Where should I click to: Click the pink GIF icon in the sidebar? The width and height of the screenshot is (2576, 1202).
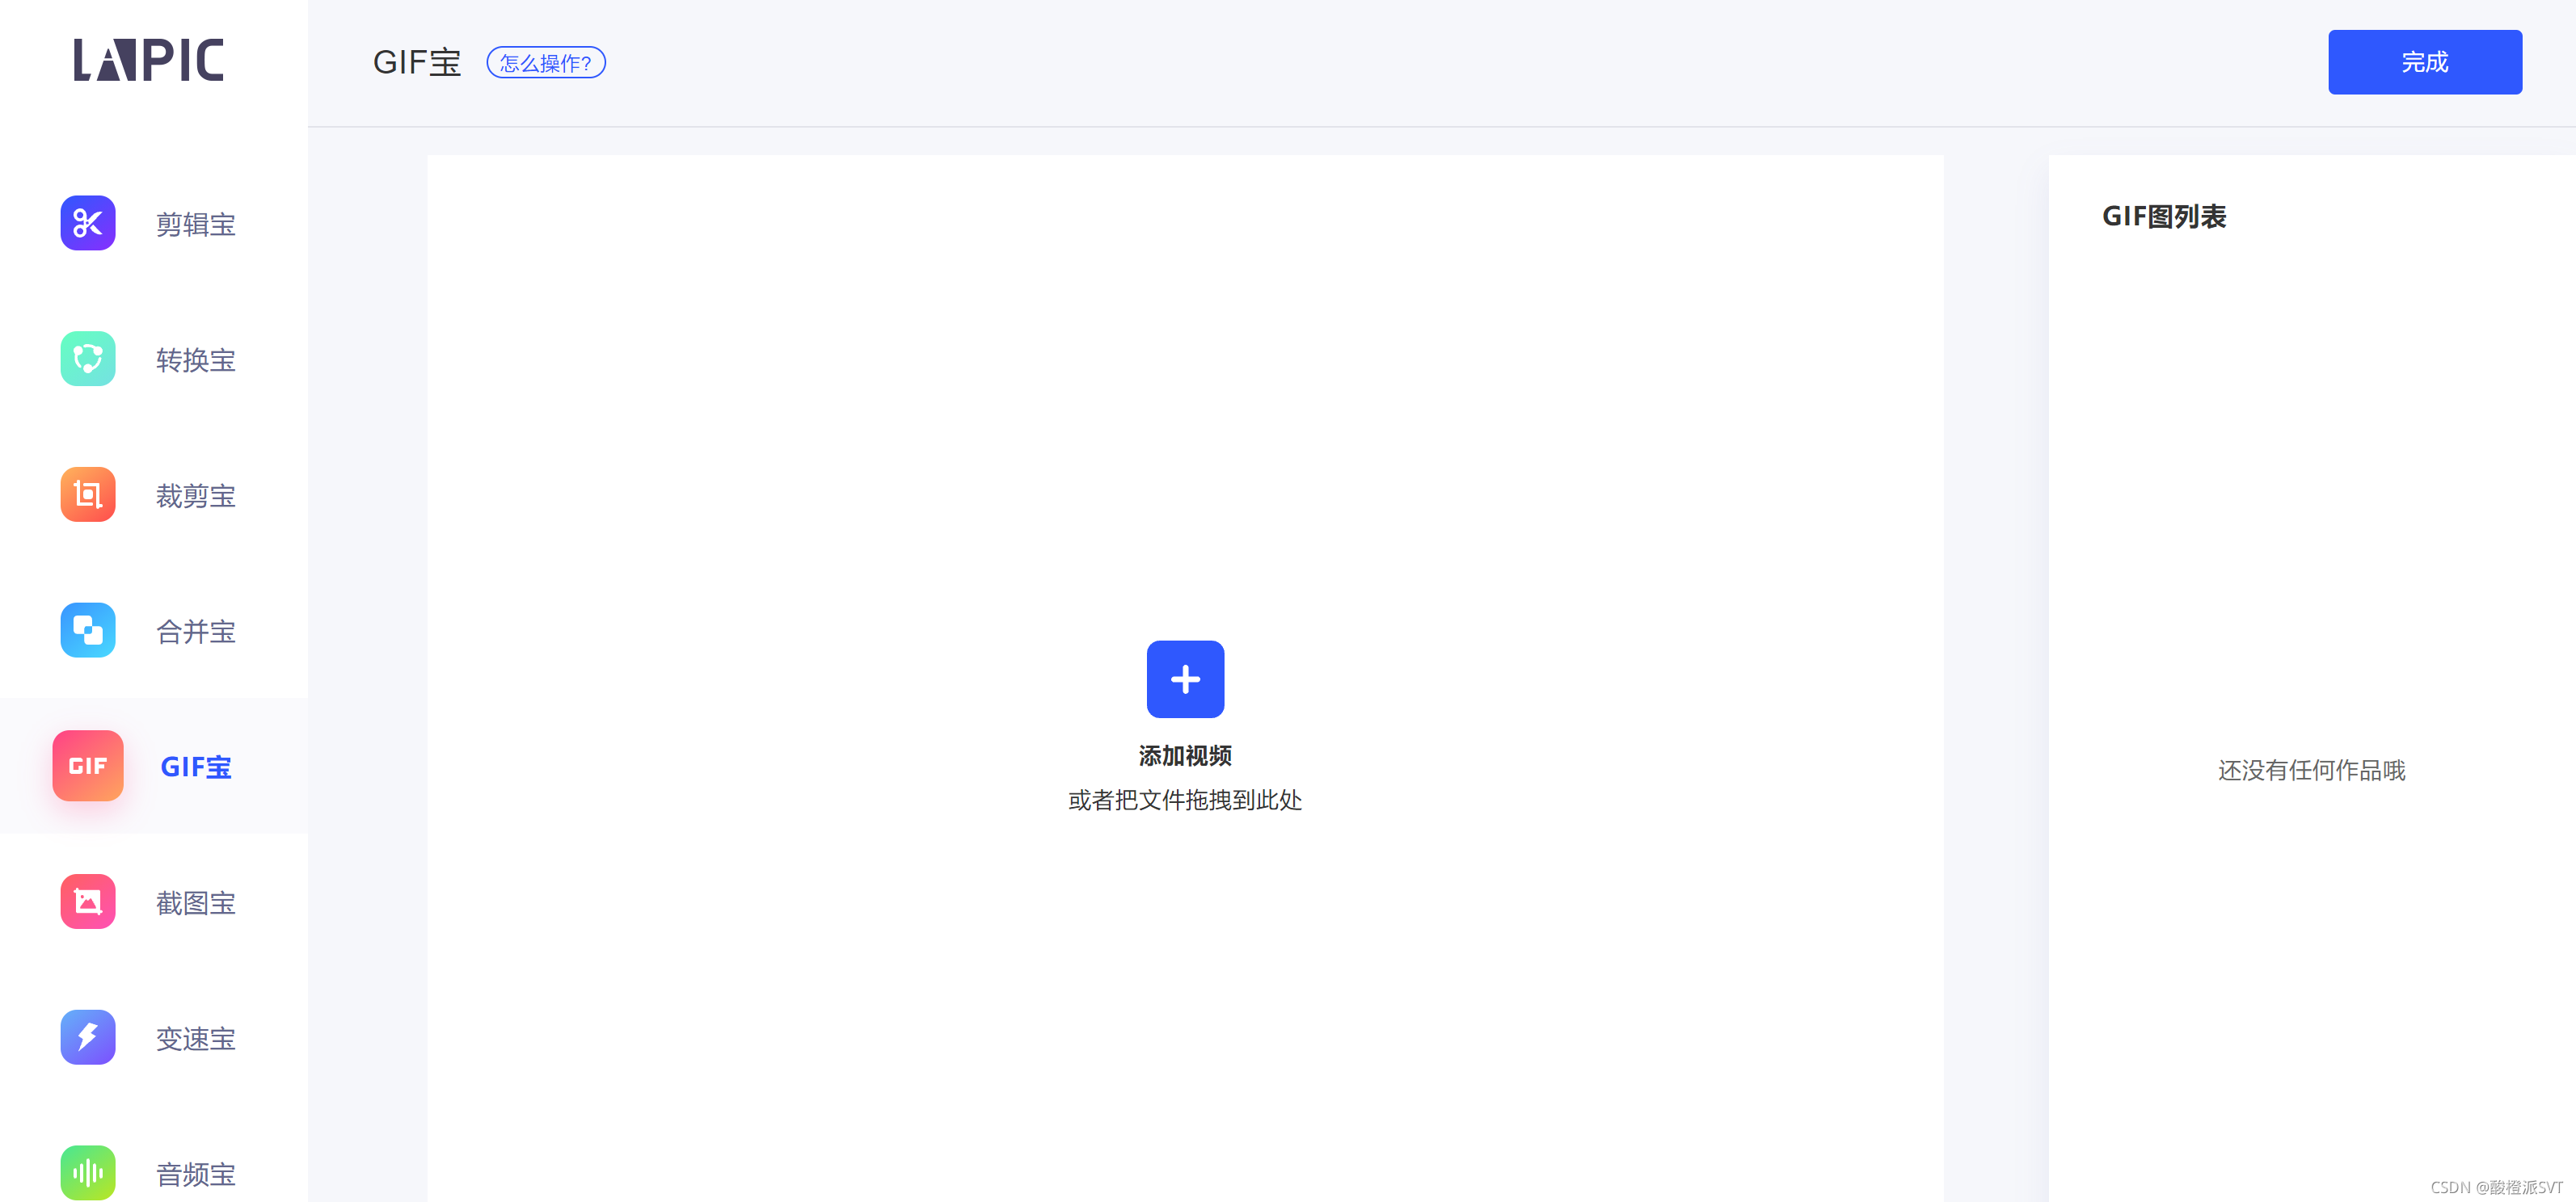point(88,767)
